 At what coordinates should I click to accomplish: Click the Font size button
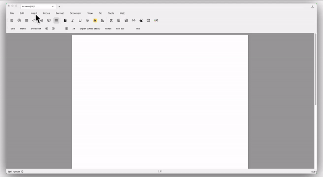click(120, 29)
